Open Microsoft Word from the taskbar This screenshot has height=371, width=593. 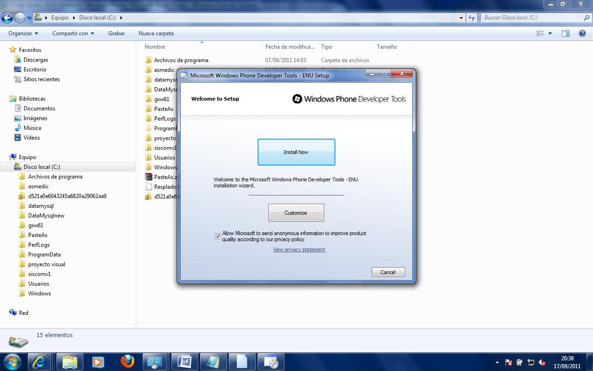tap(184, 362)
